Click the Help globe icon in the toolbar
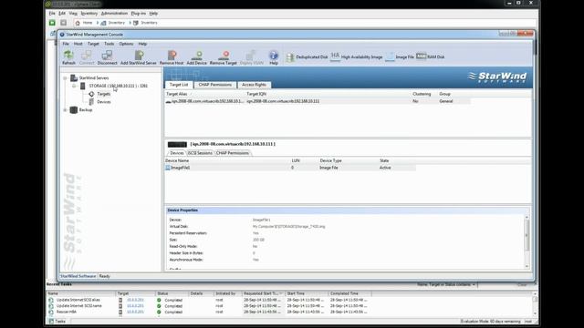Screen dimensions: 584x328 (x=274, y=55)
